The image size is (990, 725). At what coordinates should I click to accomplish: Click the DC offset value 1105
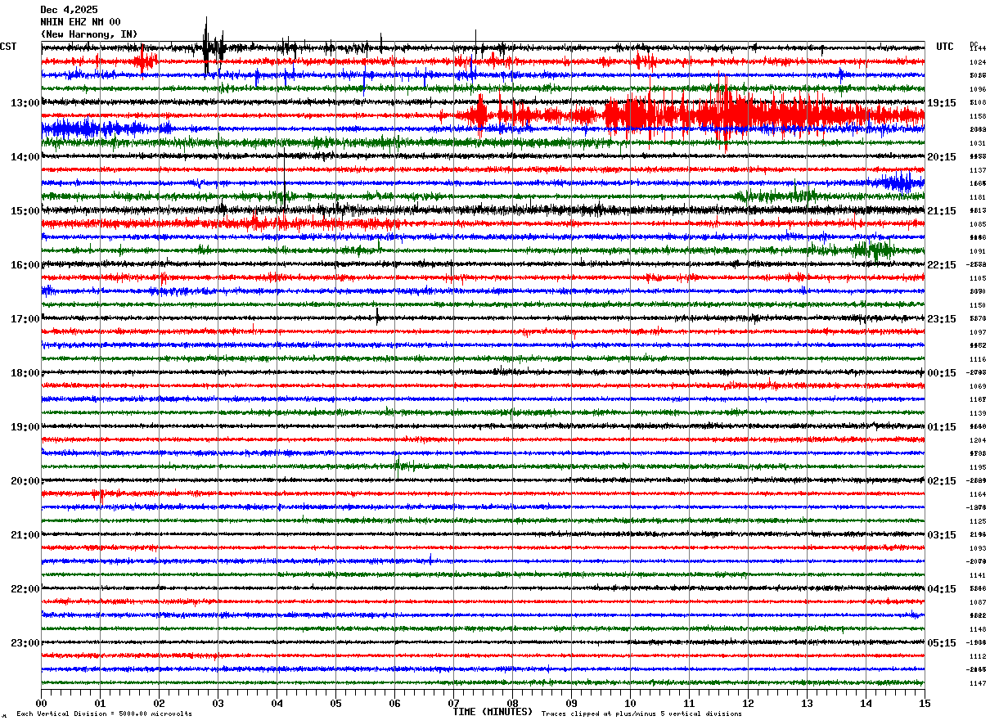click(x=978, y=278)
